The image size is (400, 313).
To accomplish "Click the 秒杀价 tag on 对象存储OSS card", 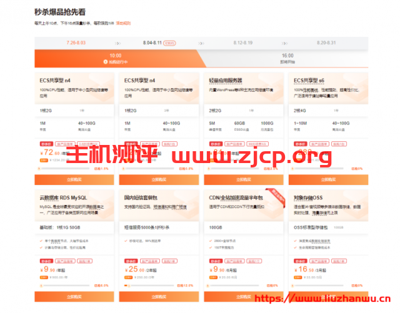I will [x=301, y=261].
